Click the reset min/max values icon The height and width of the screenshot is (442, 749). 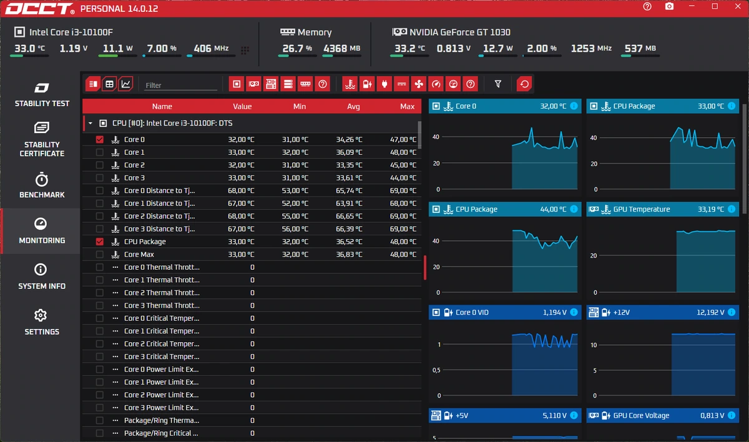(x=524, y=84)
